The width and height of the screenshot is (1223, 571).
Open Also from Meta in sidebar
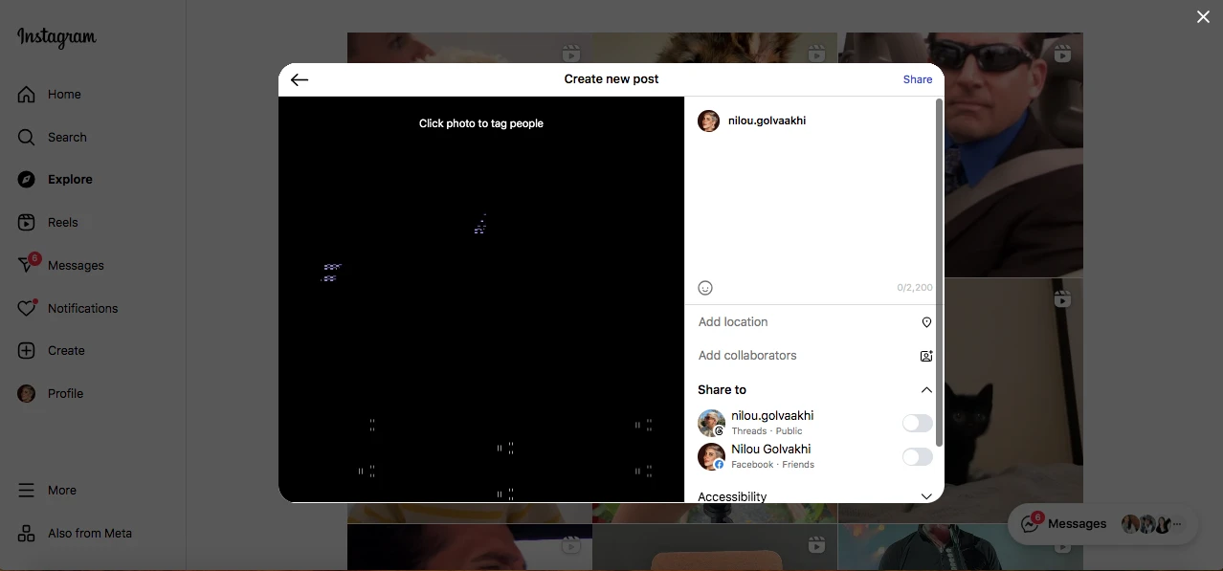93,534
